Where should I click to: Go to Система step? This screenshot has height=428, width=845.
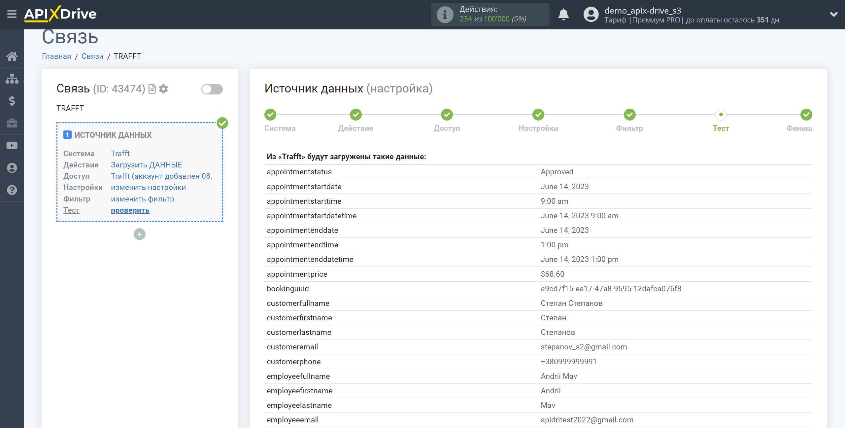coord(280,128)
